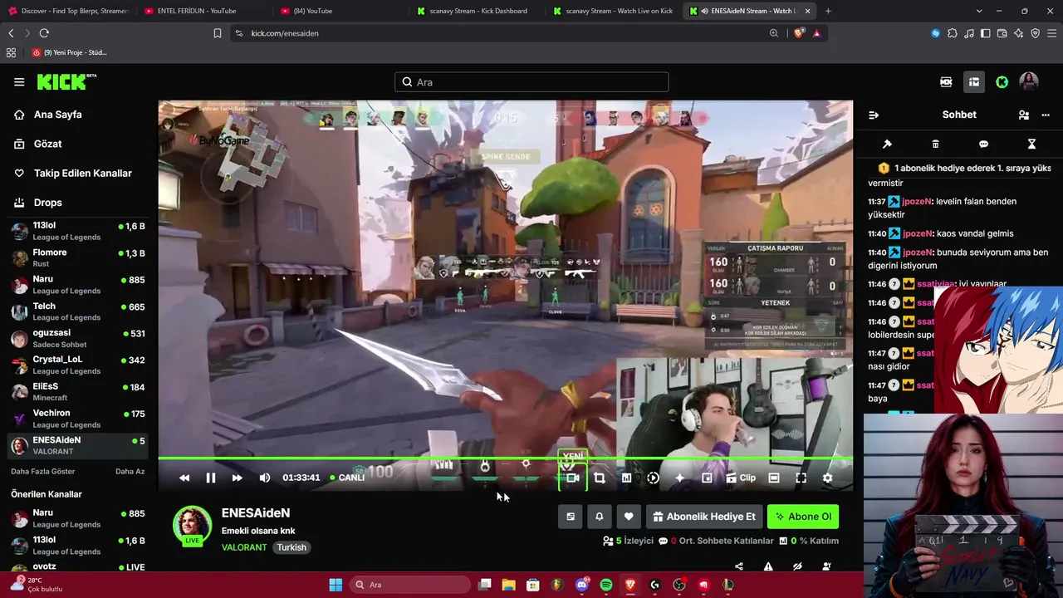The height and width of the screenshot is (598, 1063).
Task: Jump to live with CANLI button
Action: [x=347, y=478]
